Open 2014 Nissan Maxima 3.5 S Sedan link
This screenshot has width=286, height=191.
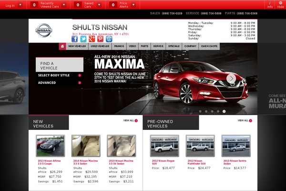(x=85, y=162)
